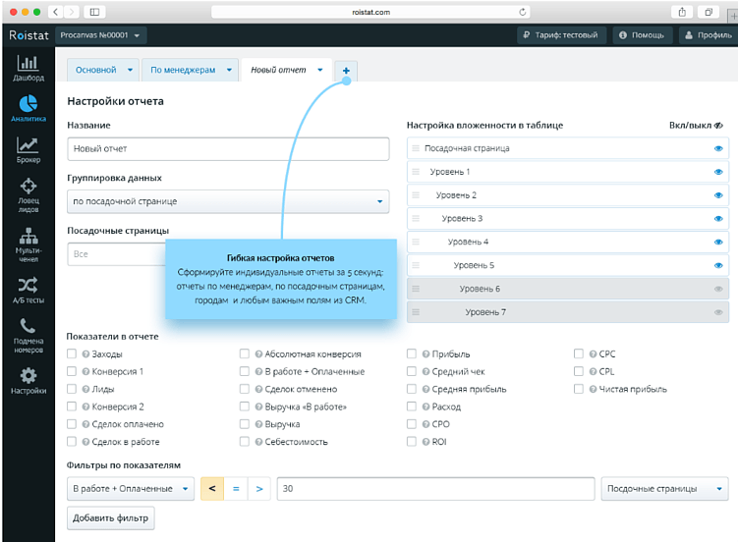This screenshot has height=542, width=738.
Task: Check the Прибыль indicator checkbox
Action: [x=412, y=353]
